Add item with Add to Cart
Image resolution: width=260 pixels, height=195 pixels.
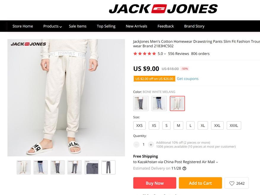(x=200, y=183)
